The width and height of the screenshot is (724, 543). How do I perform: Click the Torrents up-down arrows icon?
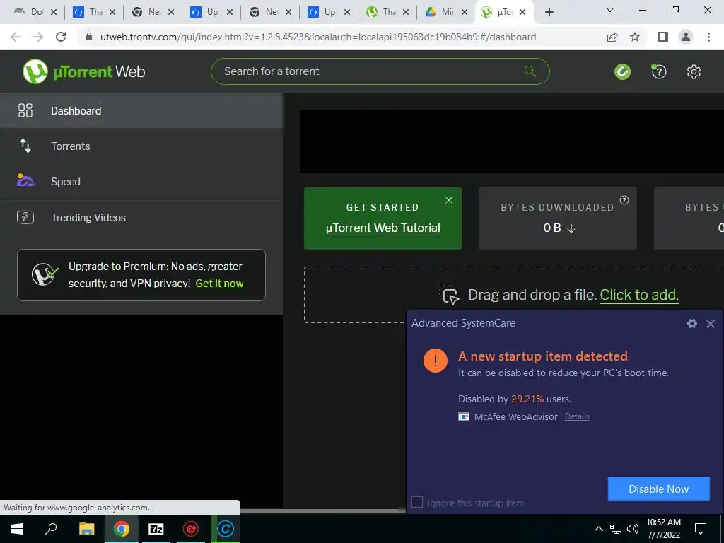tap(25, 146)
